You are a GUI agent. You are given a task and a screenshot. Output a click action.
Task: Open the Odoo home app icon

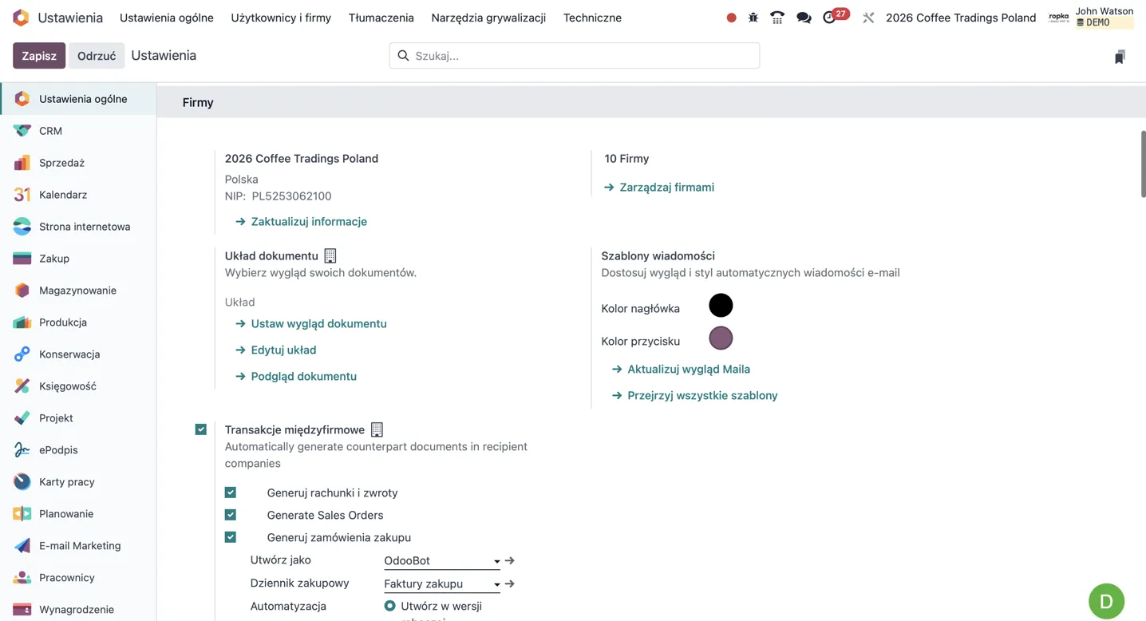point(21,18)
